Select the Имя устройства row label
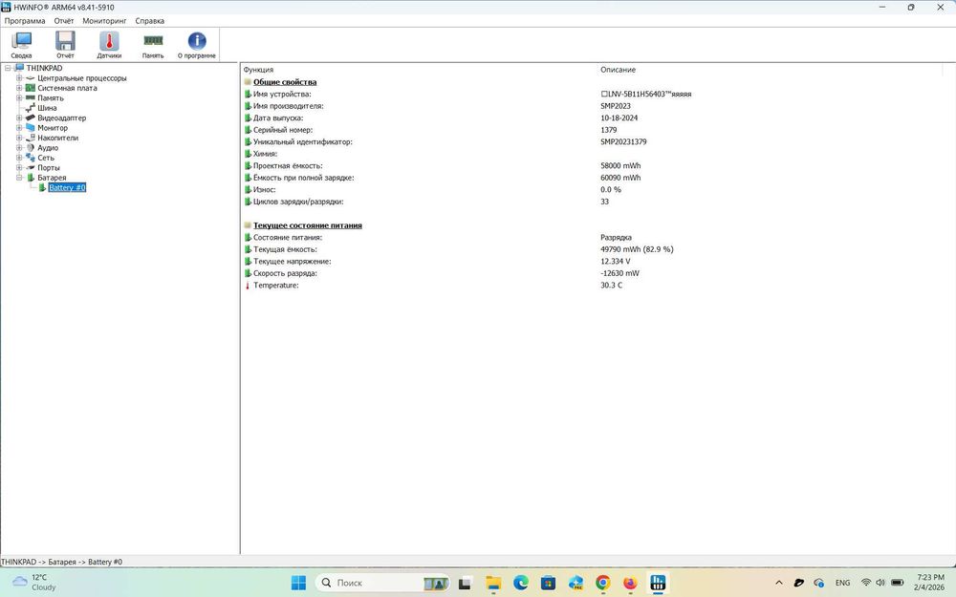This screenshot has width=956, height=597. (282, 94)
